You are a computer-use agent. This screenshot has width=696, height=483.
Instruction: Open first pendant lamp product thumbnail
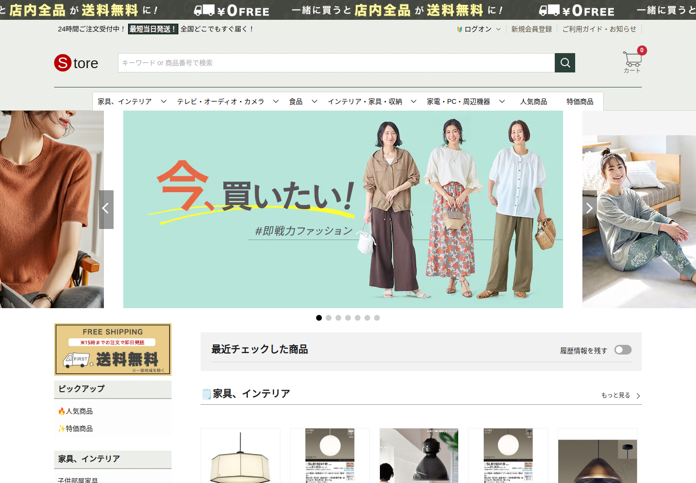coord(240,455)
